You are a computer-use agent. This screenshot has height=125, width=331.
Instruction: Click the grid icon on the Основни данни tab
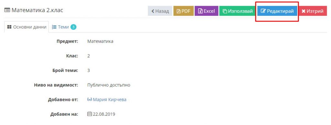coord(9,27)
